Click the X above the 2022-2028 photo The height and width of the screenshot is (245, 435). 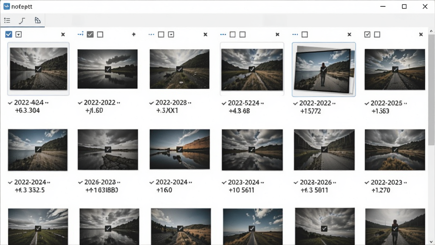(205, 34)
